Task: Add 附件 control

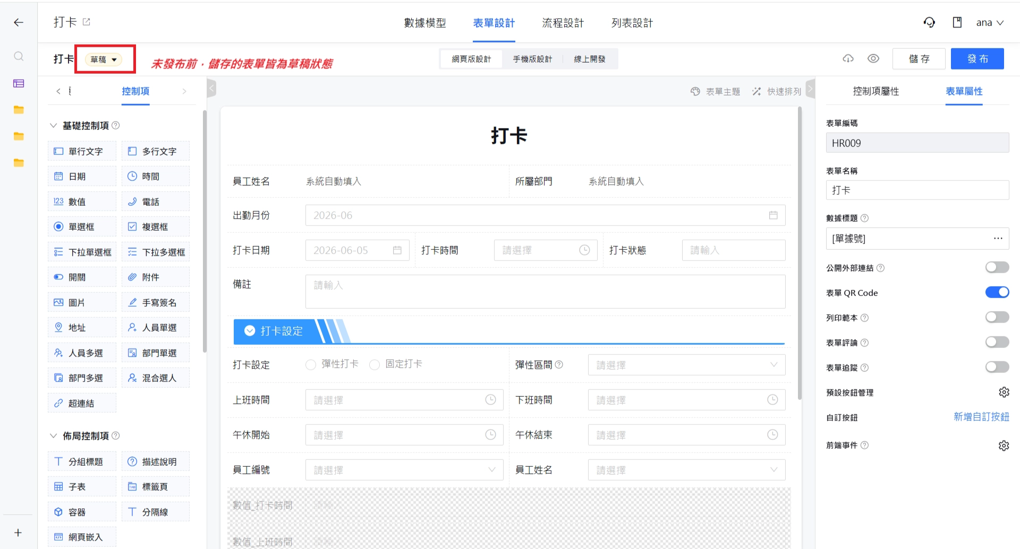Action: [x=156, y=277]
